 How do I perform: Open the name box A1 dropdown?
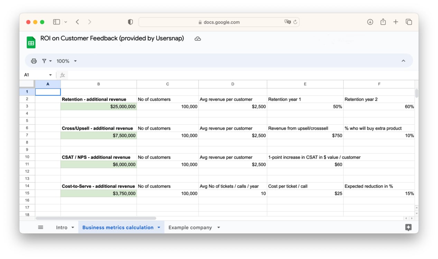(x=50, y=75)
